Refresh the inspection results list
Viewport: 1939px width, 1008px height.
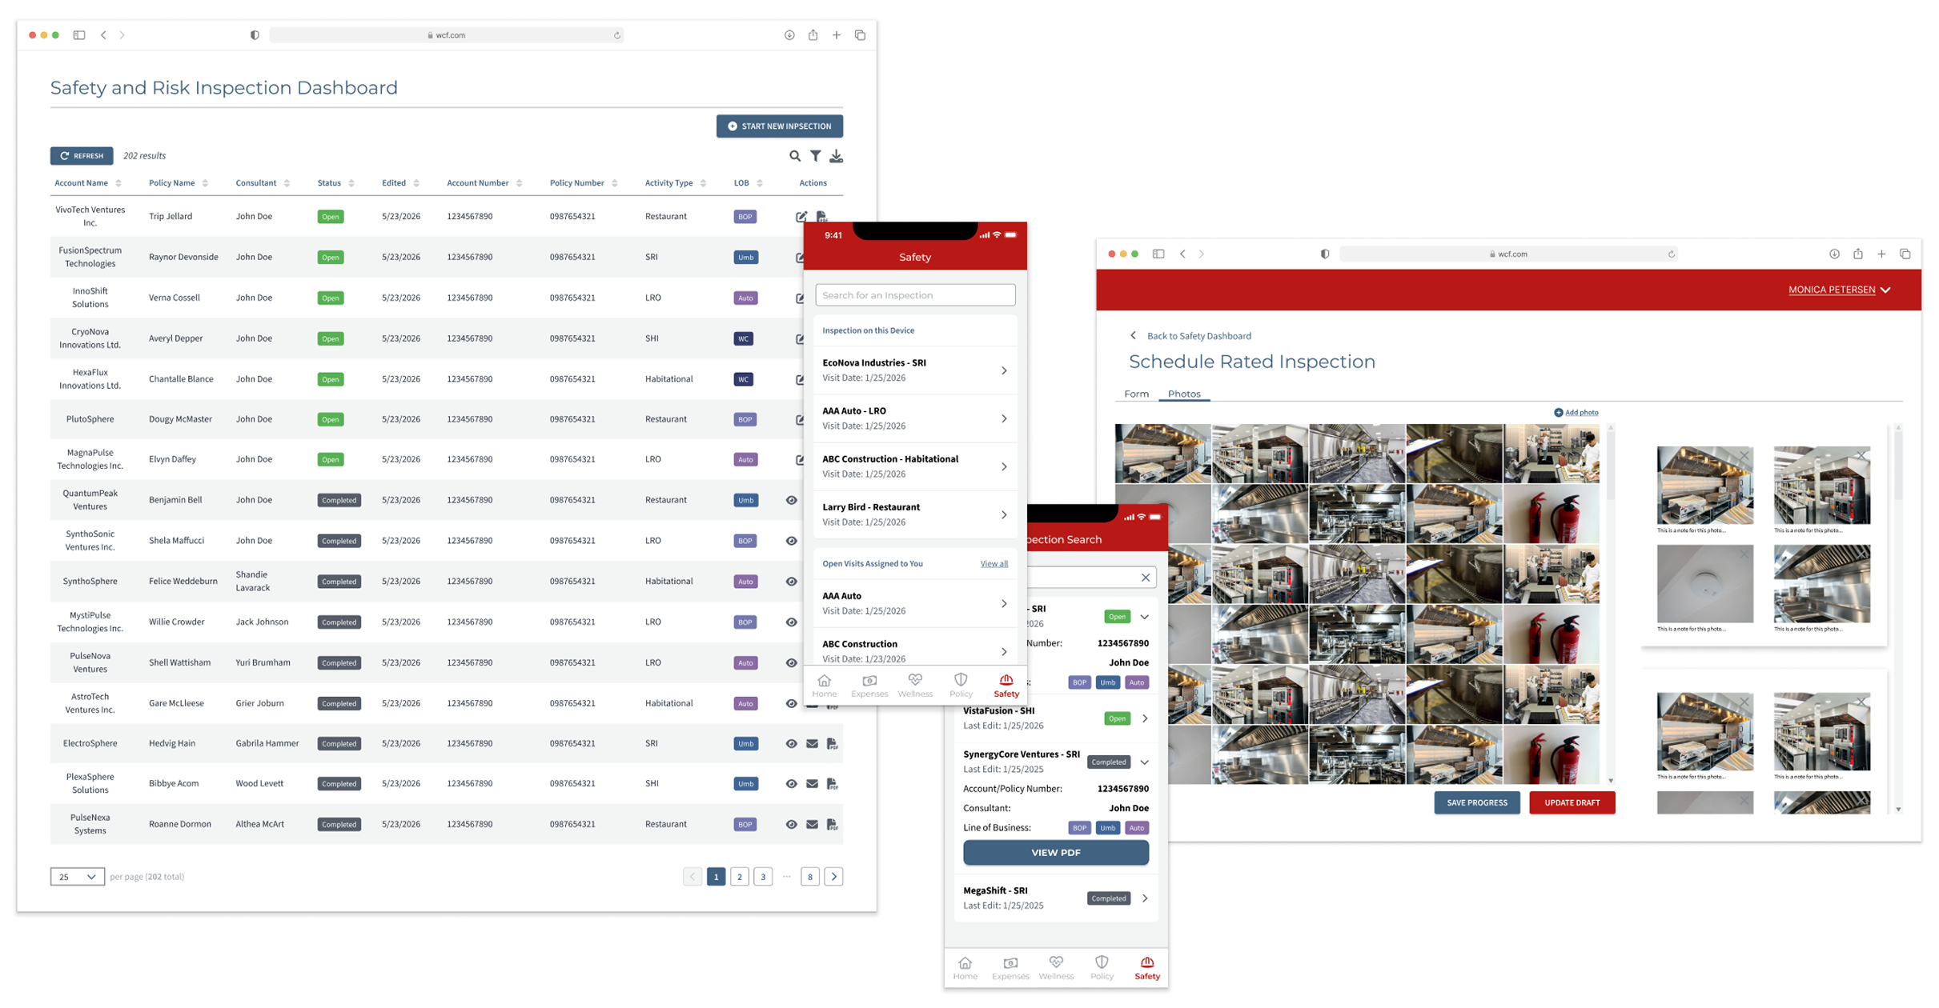(81, 155)
